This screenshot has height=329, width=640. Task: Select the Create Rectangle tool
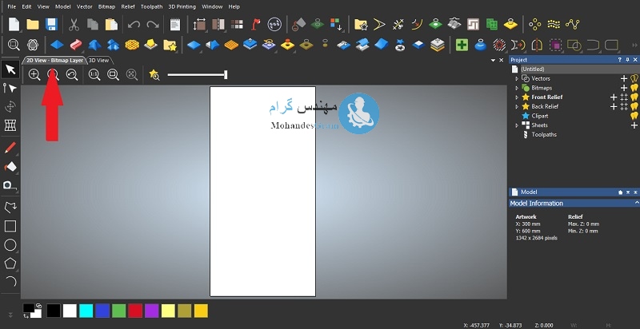[x=10, y=225]
